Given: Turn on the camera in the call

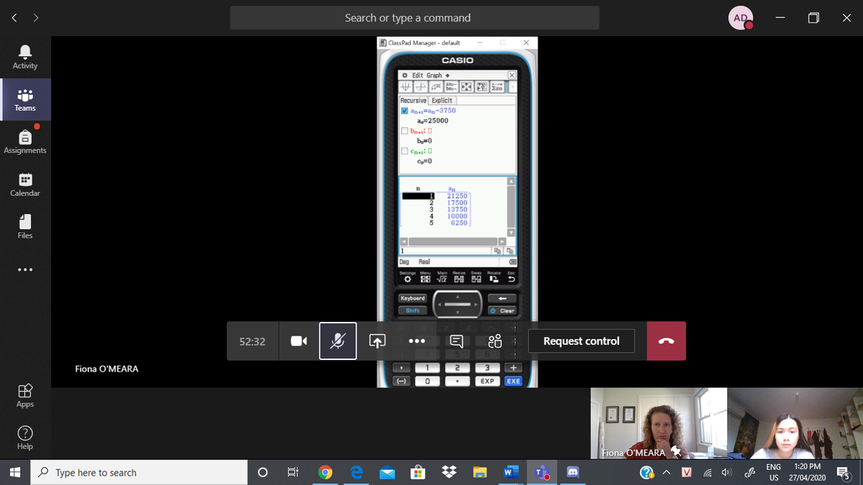Looking at the screenshot, I should (299, 341).
